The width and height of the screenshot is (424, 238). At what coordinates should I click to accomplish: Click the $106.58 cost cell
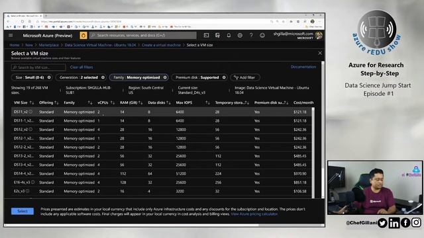coord(300,191)
